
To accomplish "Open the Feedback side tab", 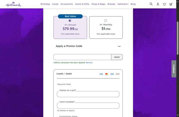I will pyautogui.click(x=174, y=69).
